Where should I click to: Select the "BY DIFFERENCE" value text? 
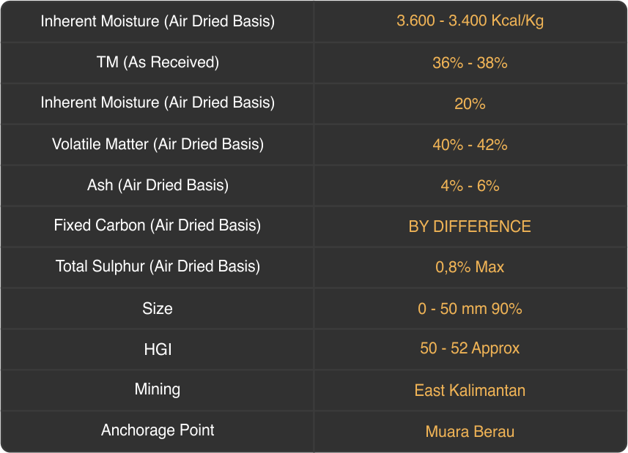click(470, 227)
